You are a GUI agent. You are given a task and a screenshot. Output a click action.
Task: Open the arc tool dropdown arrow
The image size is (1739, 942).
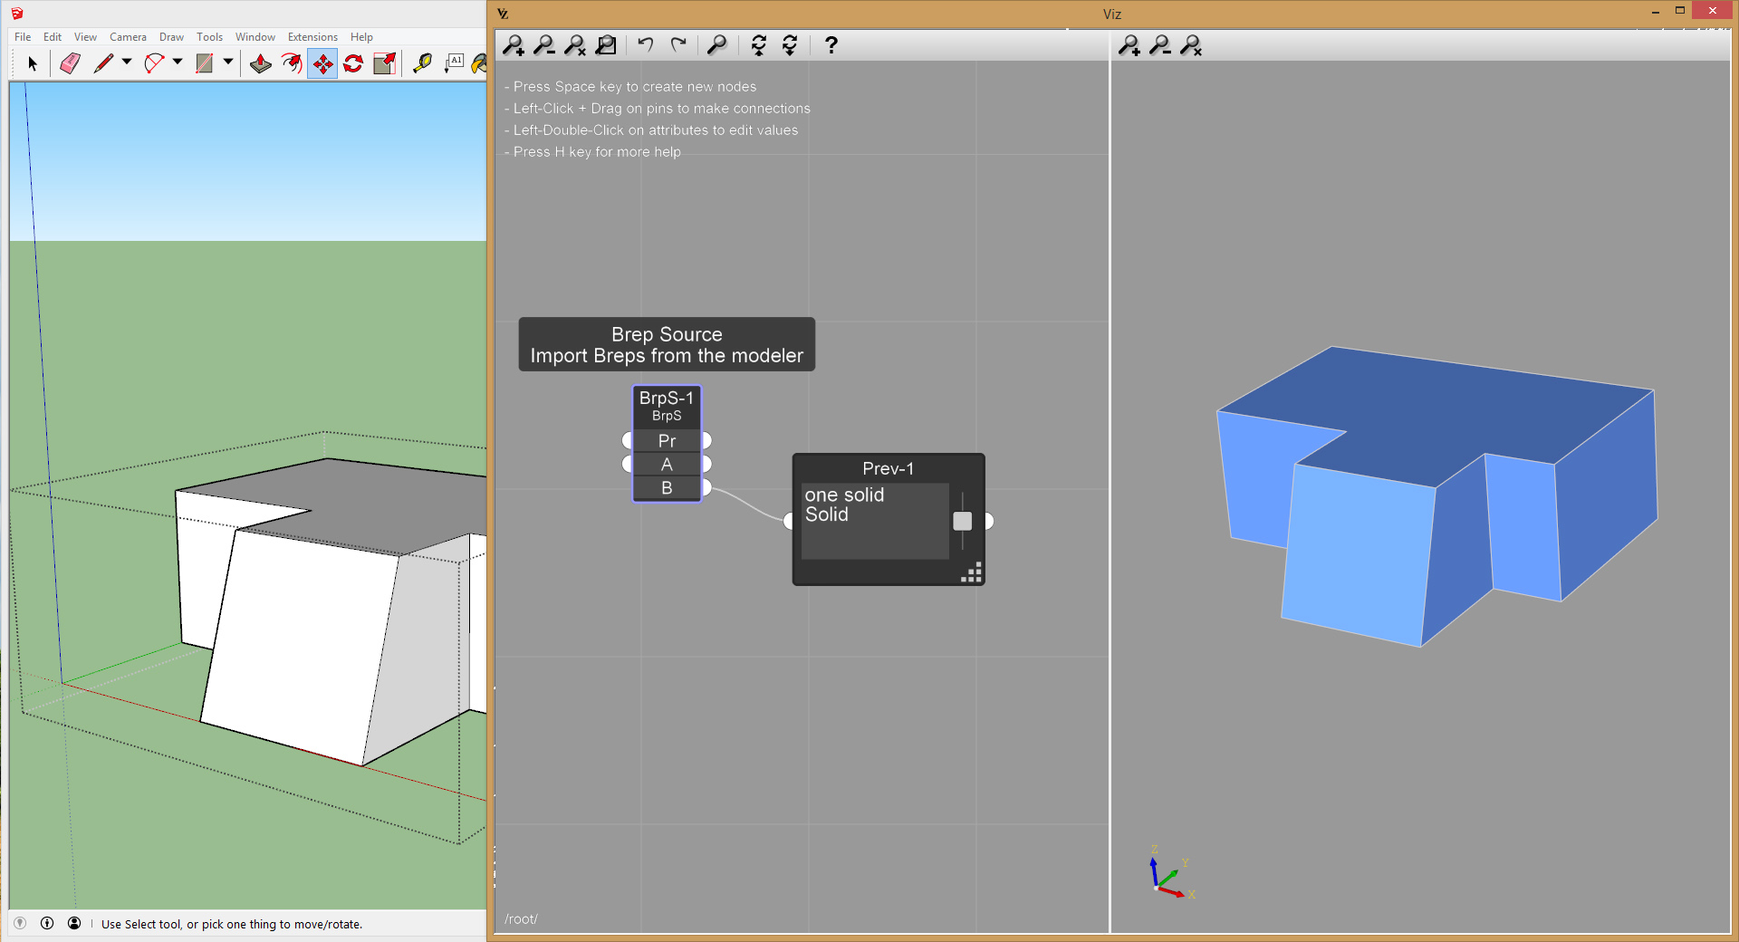point(178,62)
